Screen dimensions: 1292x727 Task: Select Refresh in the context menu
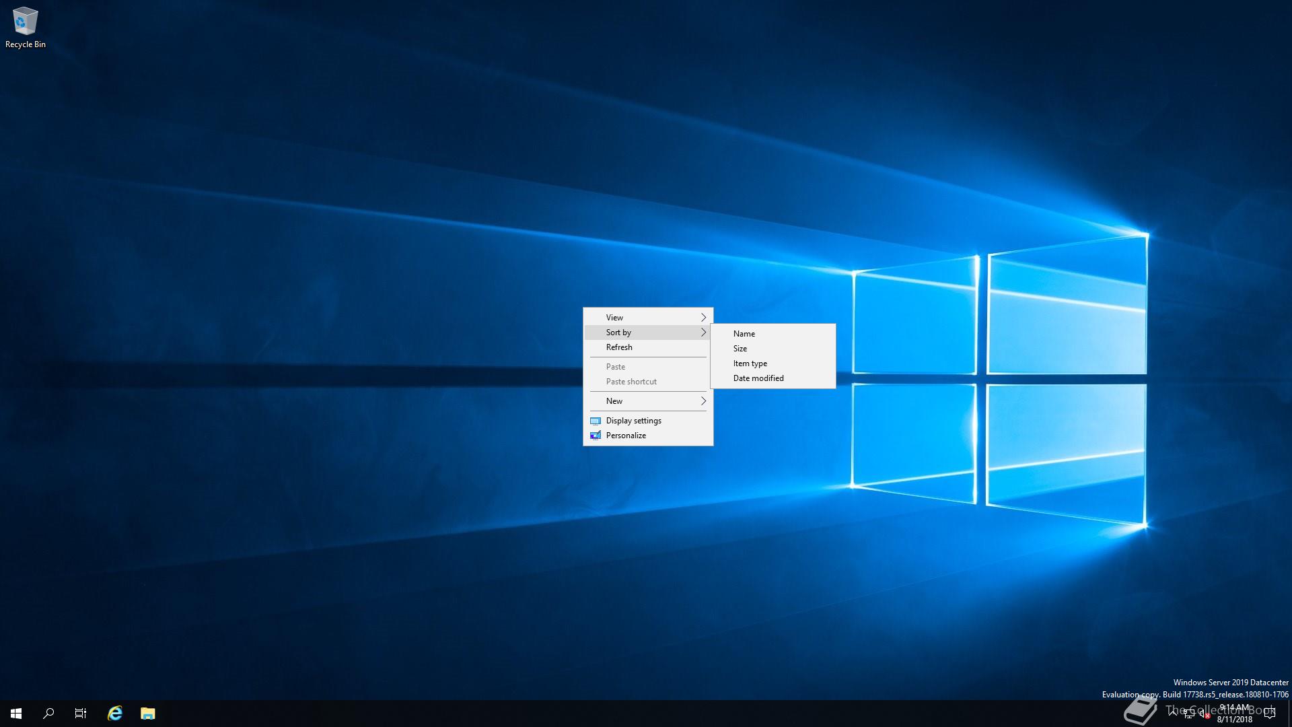(x=619, y=347)
